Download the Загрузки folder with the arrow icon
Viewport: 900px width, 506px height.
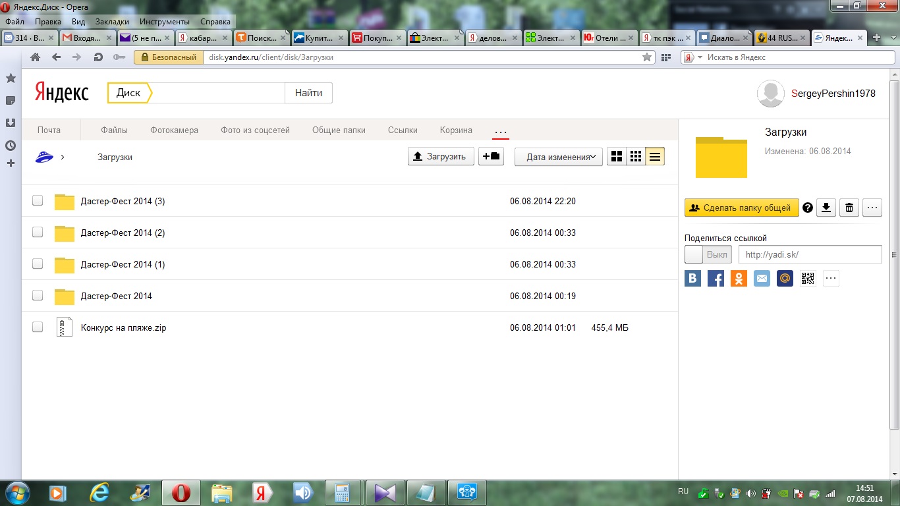click(x=826, y=208)
